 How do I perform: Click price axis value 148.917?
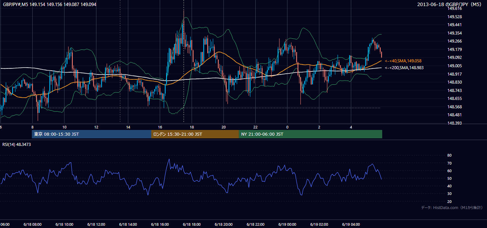click(x=455, y=74)
